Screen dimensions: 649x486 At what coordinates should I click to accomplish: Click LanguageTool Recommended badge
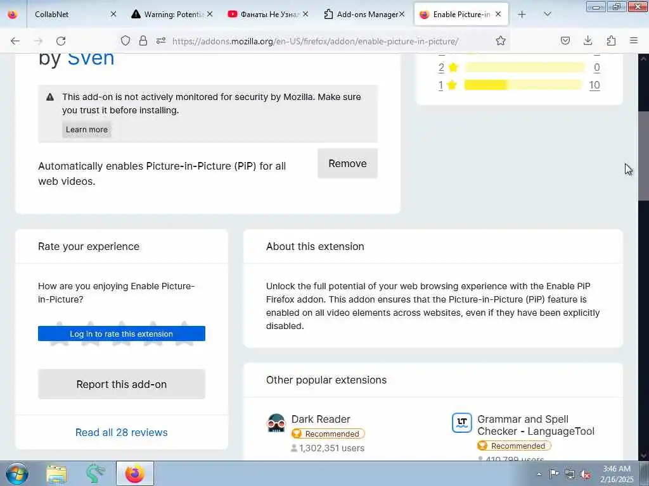514,446
